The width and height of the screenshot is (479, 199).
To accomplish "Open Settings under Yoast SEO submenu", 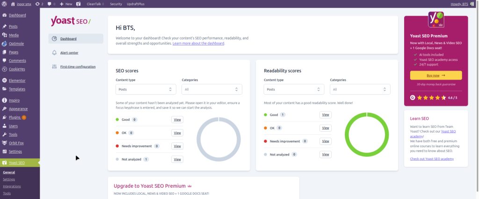I will coord(9,179).
